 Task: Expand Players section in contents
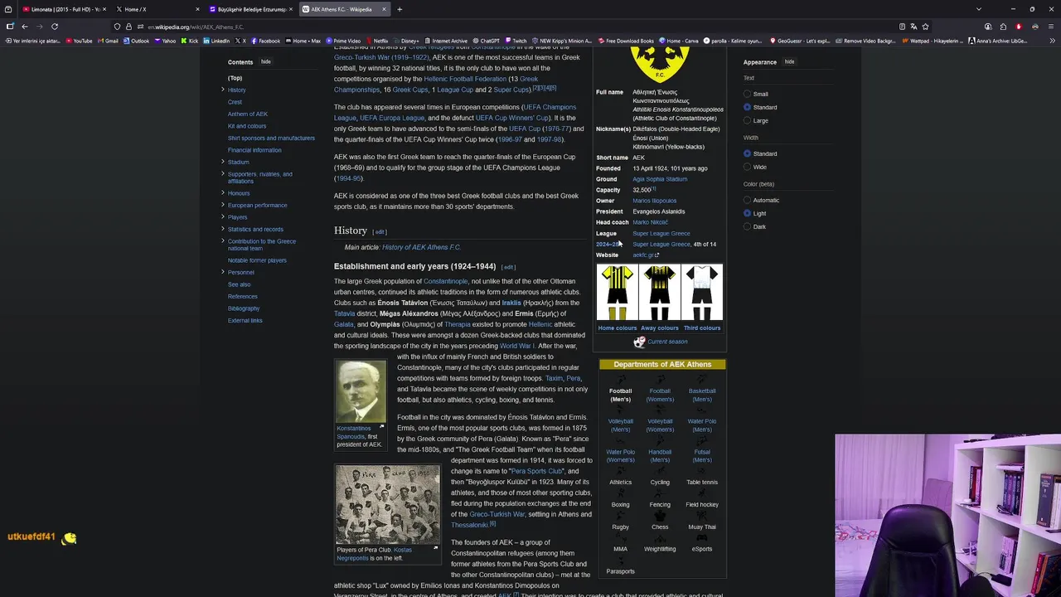[222, 217]
